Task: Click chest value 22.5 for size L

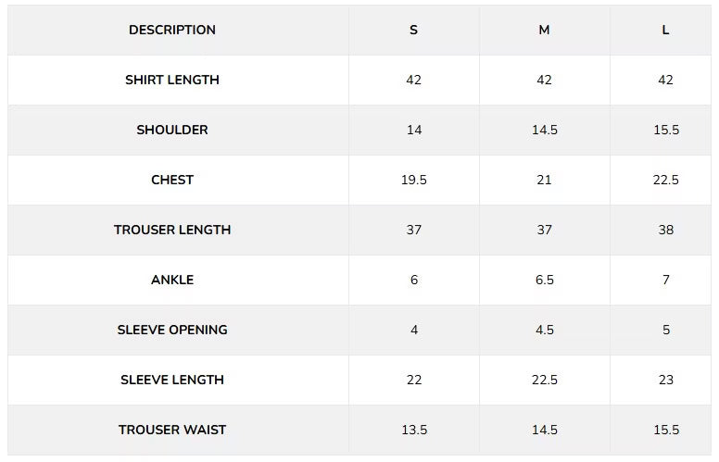Action: 666,180
